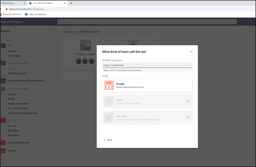The width and height of the screenshot is (256, 167).
Task: Select the U.S. Sales team avatar
Action: 3,120
